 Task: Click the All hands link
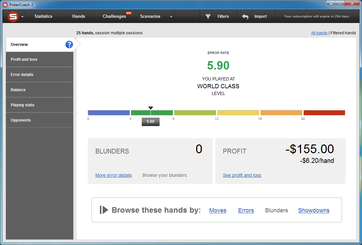point(319,33)
